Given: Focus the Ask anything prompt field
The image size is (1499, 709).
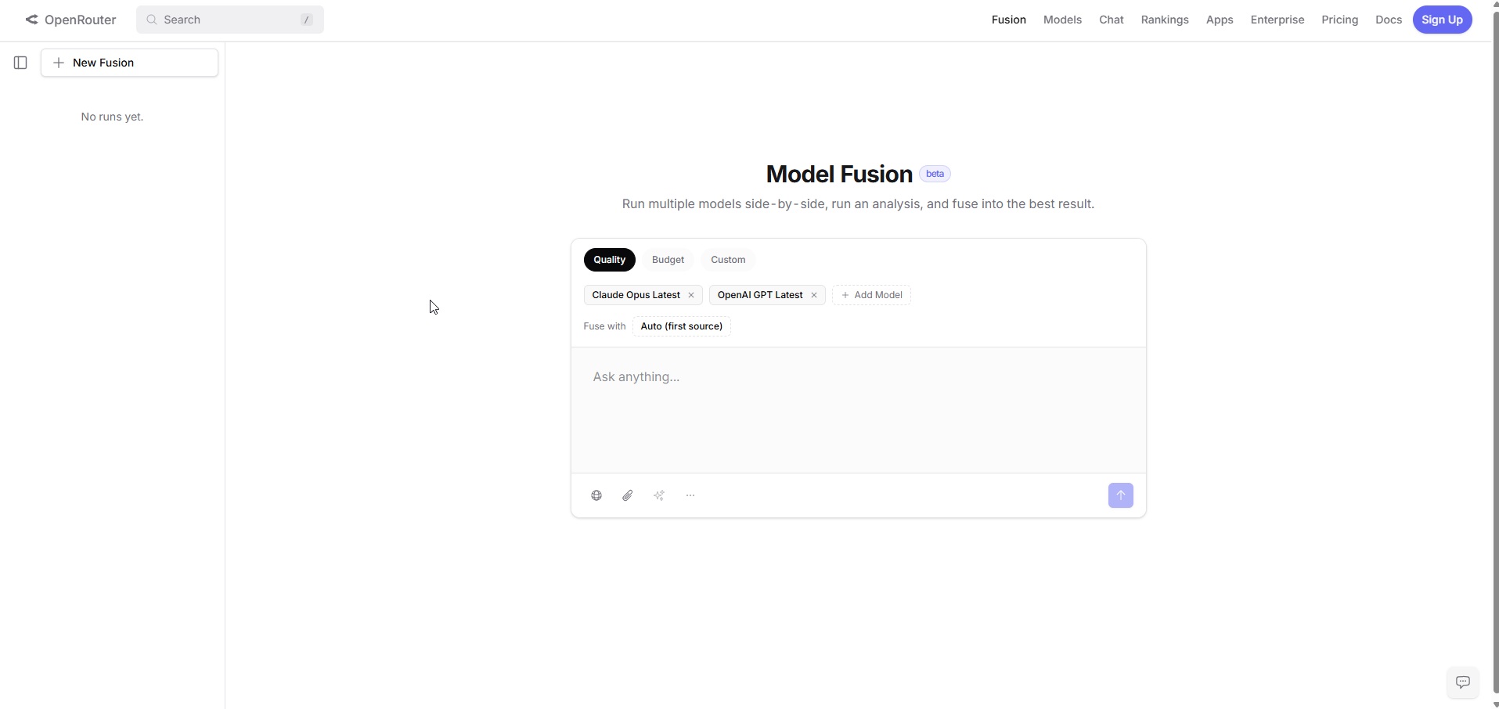Looking at the screenshot, I should (859, 410).
